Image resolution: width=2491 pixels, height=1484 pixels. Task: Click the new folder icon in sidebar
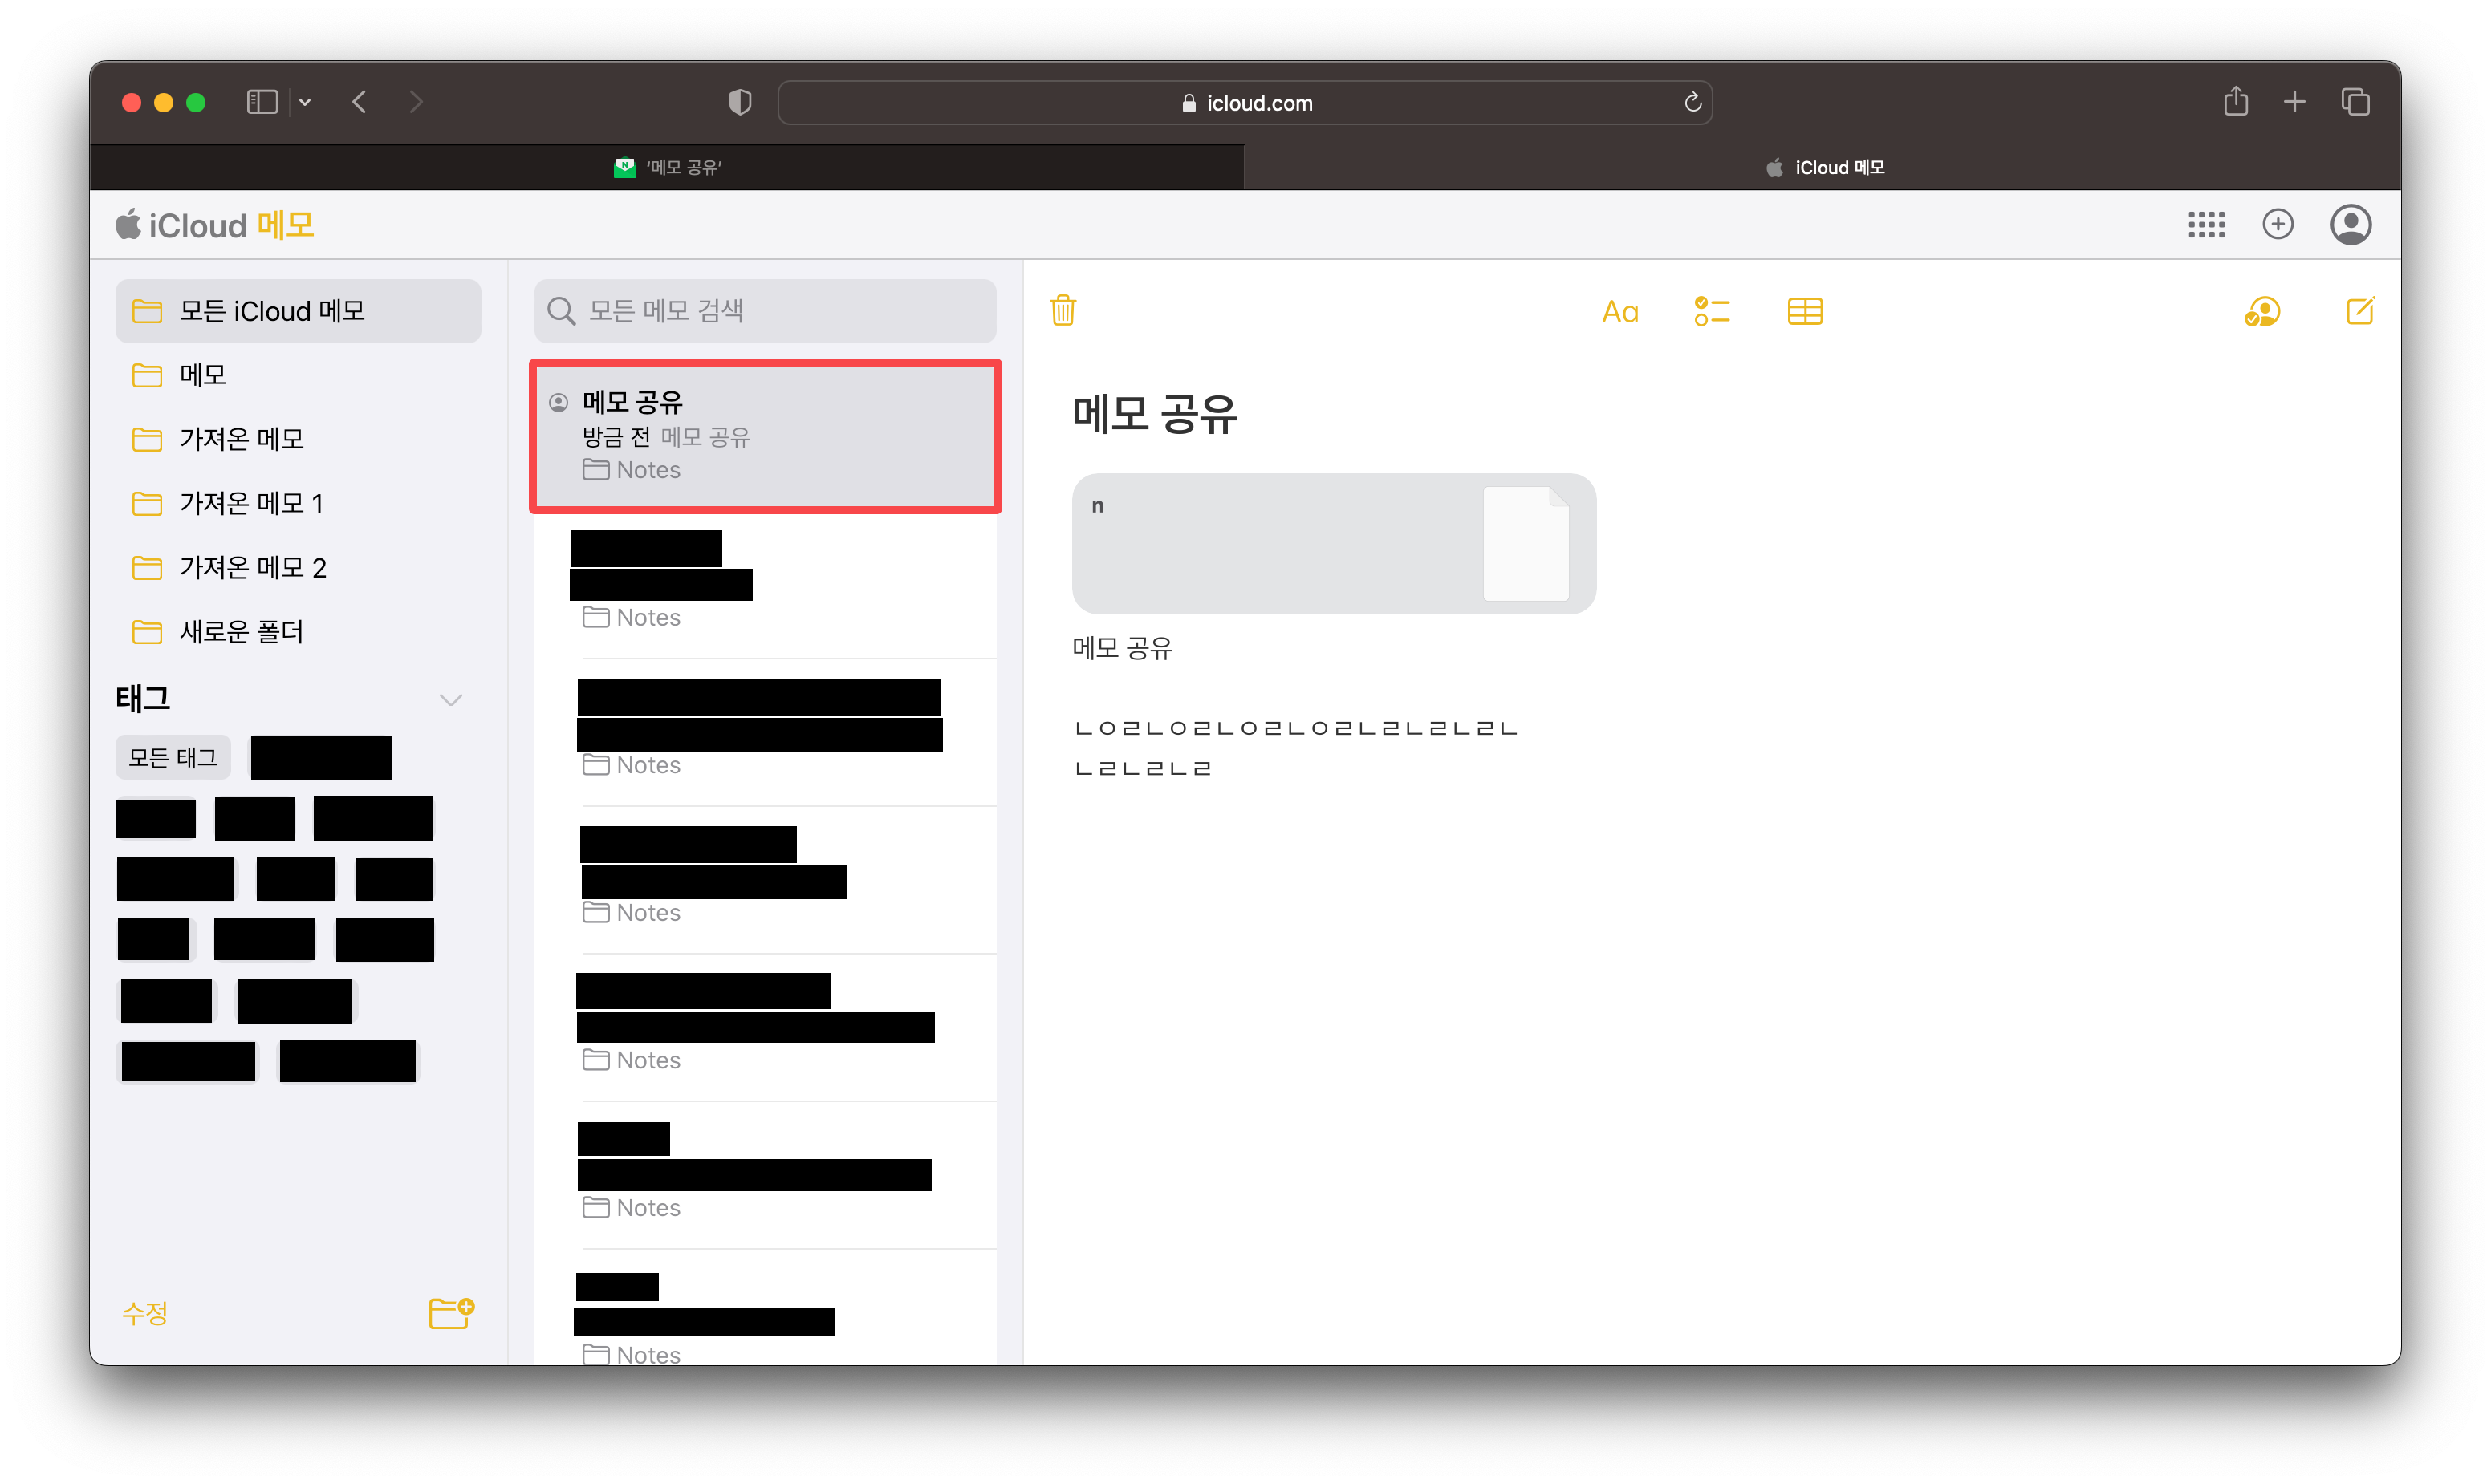click(451, 1312)
